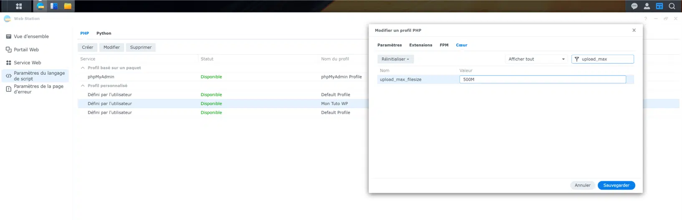Screen dimensions: 682x220
Task: Click the search magnifier icon in taskbar
Action: point(672,6)
